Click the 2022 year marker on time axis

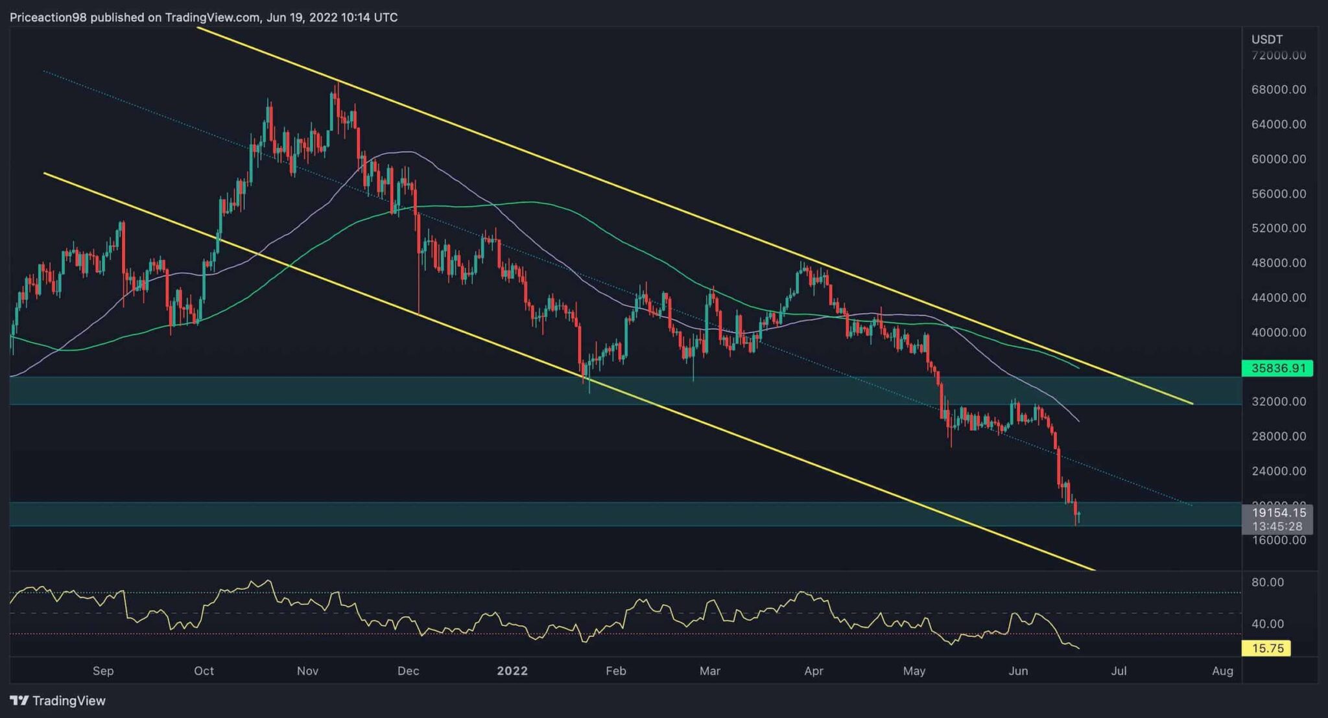512,671
